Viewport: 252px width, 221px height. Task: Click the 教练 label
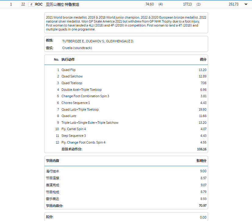point(49,40)
